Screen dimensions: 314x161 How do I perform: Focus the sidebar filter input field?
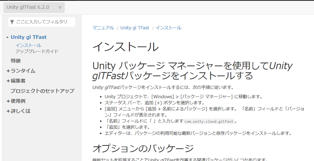click(42, 22)
